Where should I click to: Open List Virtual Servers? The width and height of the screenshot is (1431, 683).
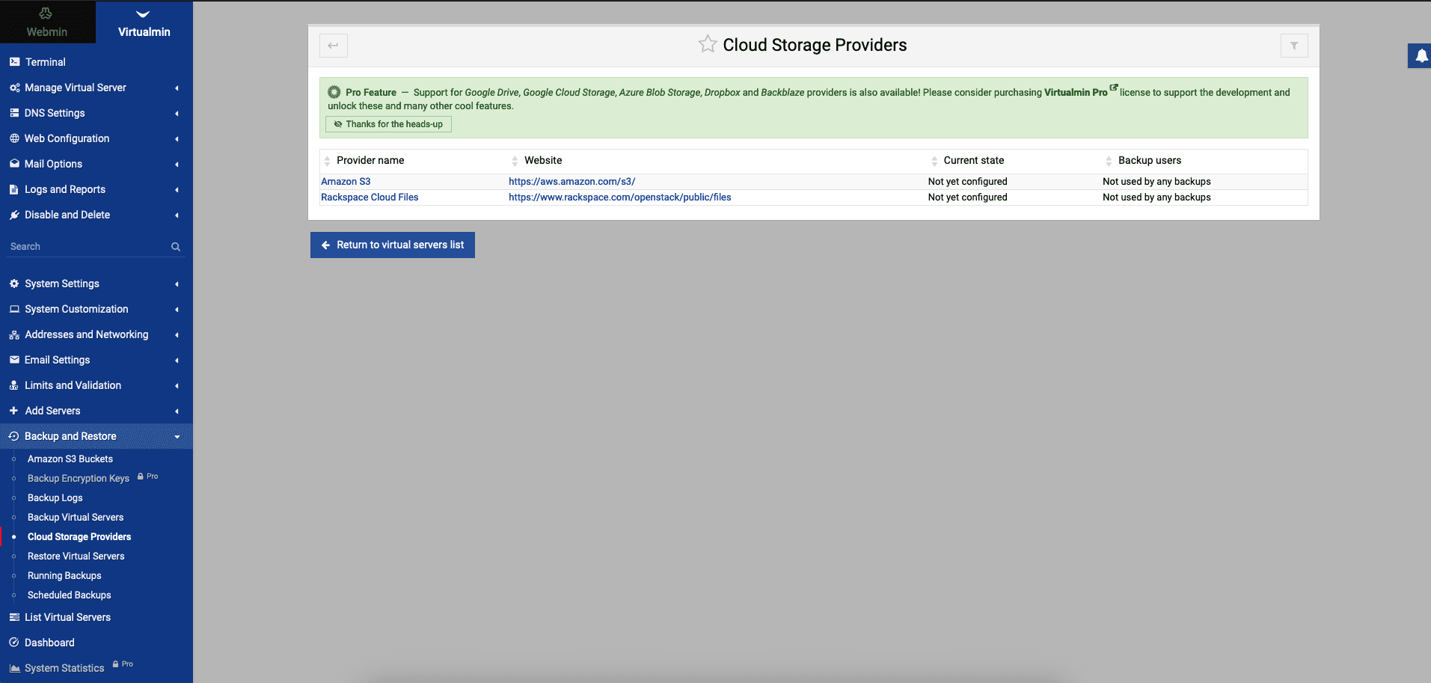[67, 617]
